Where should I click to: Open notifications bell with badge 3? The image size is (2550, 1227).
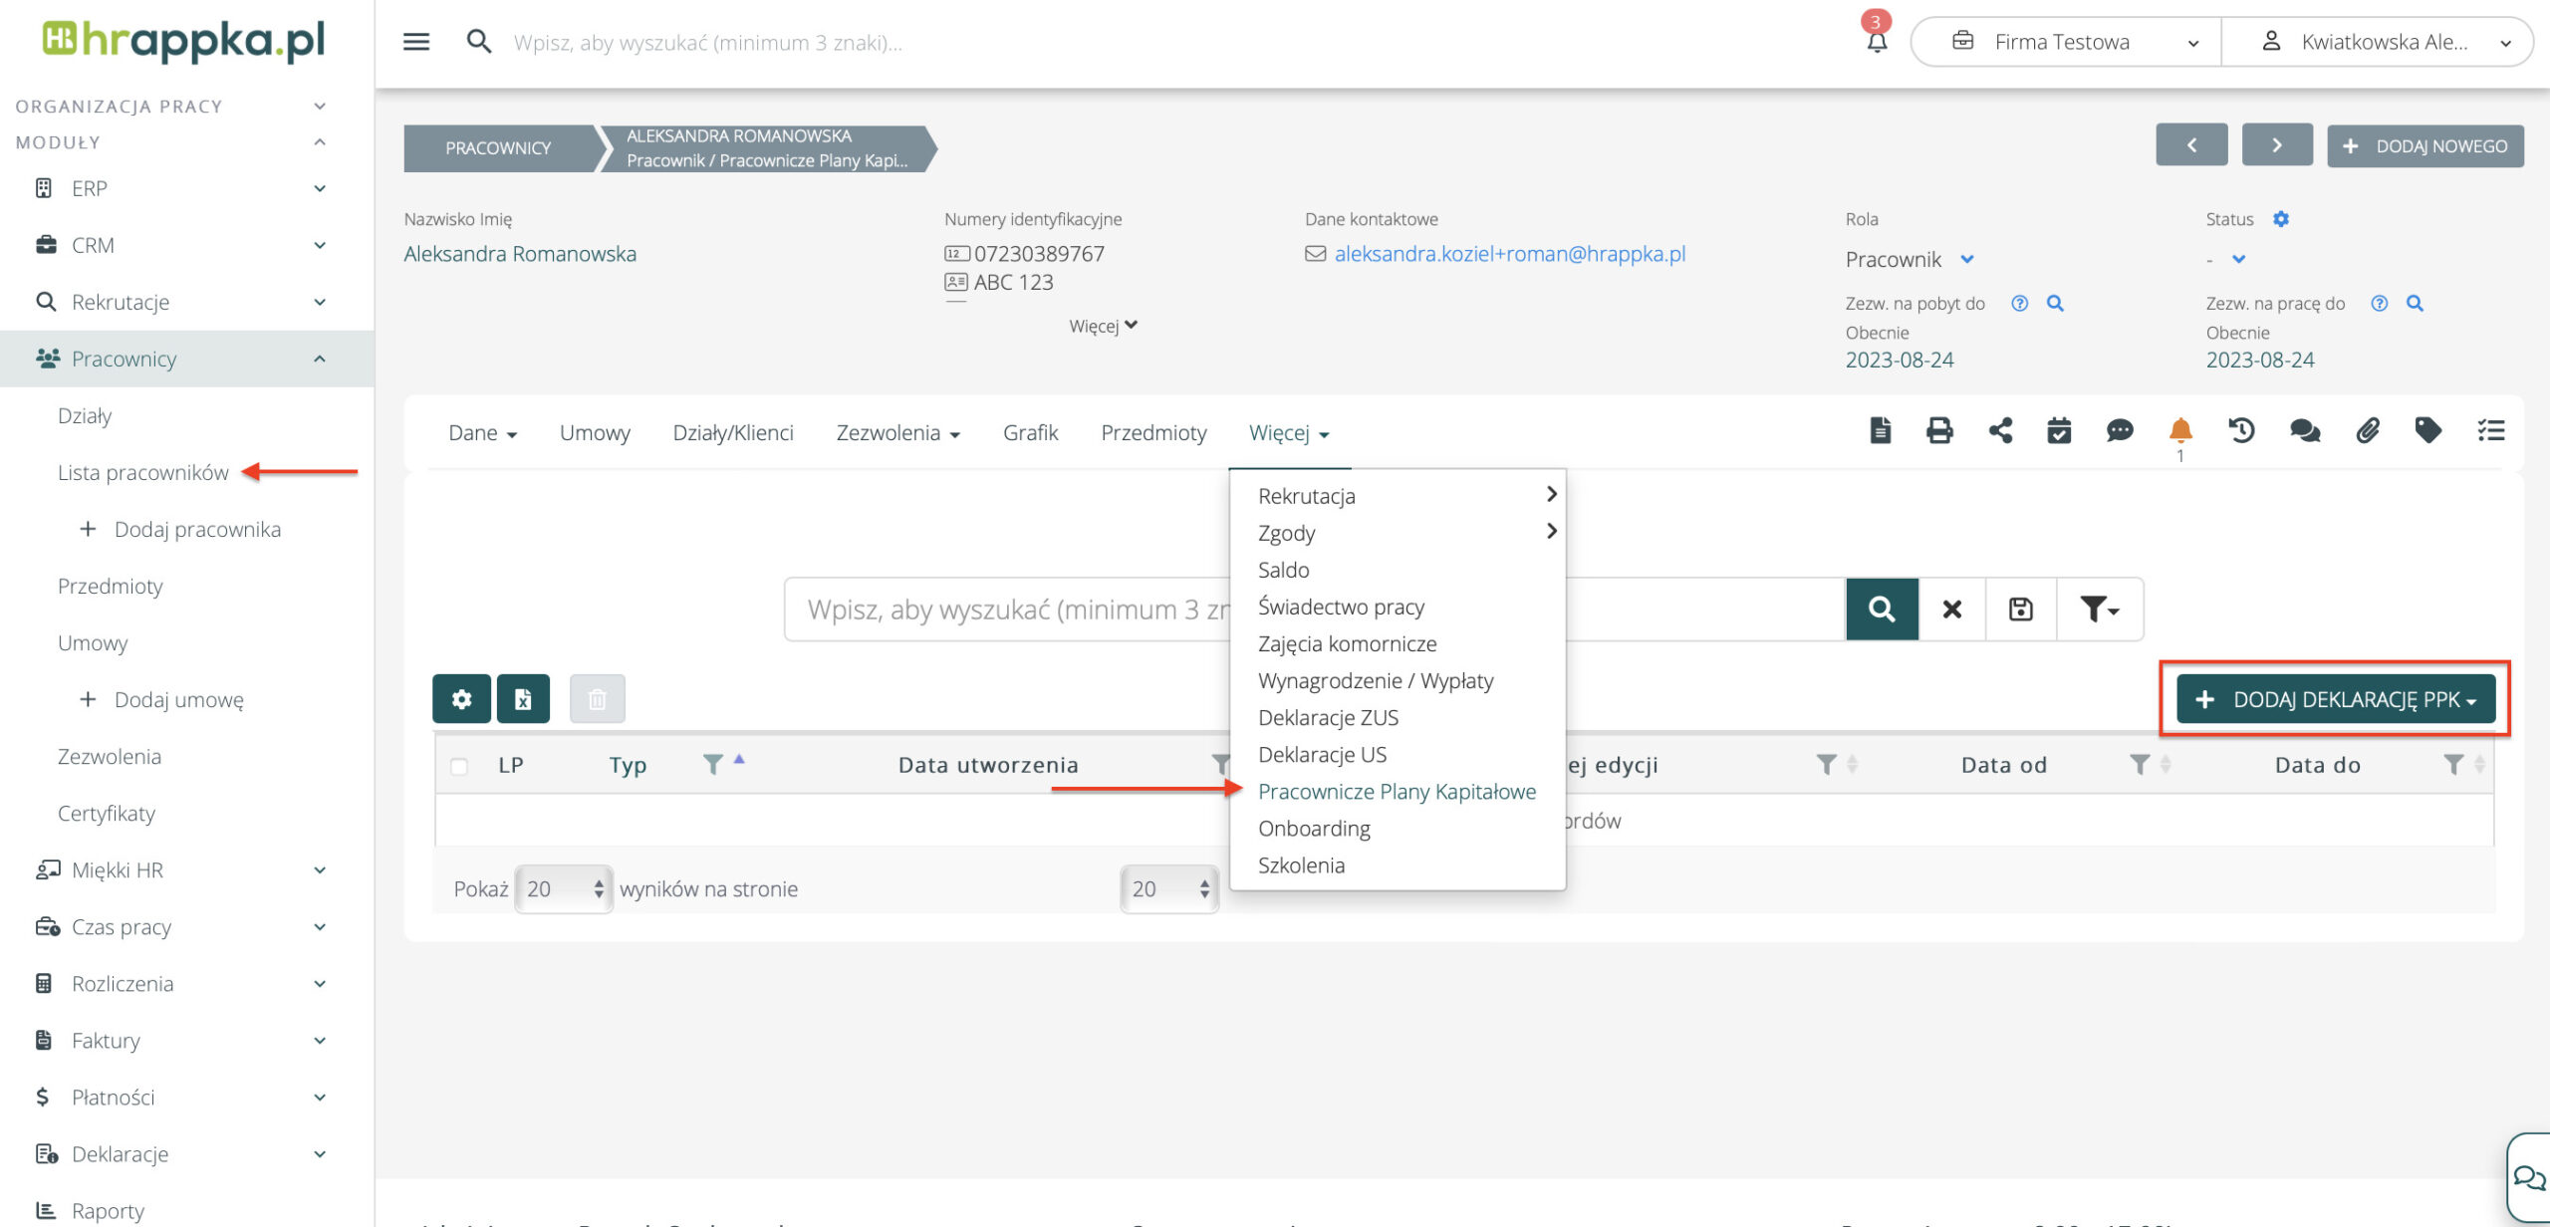1877,41
